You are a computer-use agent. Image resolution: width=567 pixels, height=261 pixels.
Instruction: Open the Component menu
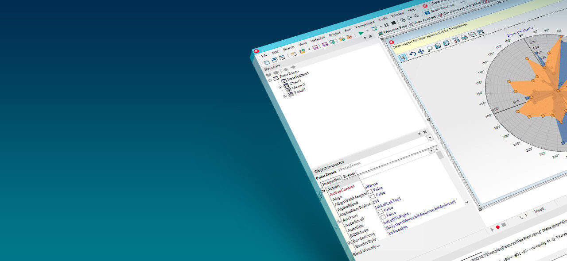click(x=365, y=24)
